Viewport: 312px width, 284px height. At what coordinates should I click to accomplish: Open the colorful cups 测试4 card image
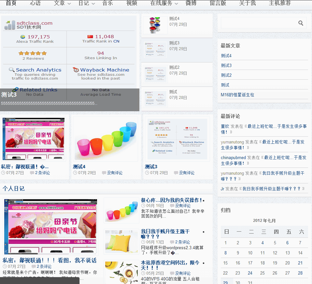pos(106,139)
